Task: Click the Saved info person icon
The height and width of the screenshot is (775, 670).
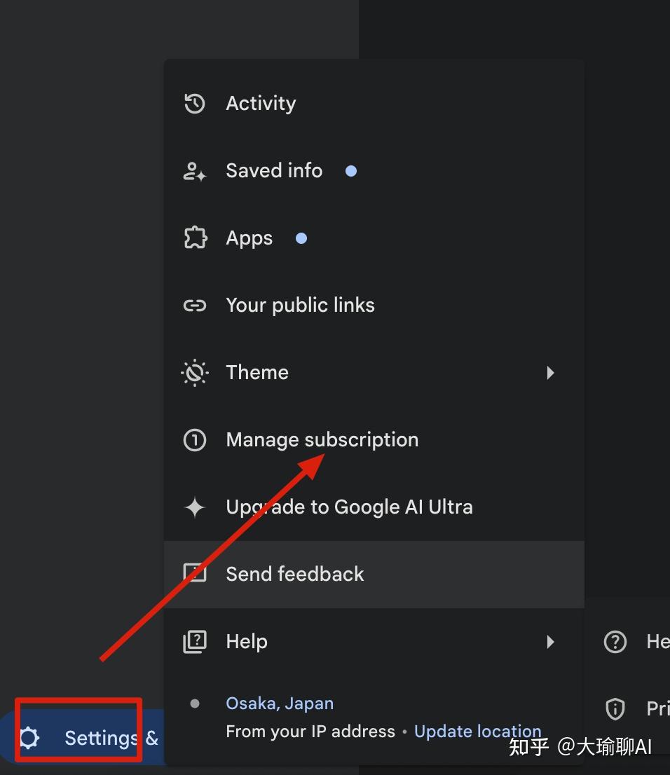Action: tap(194, 171)
